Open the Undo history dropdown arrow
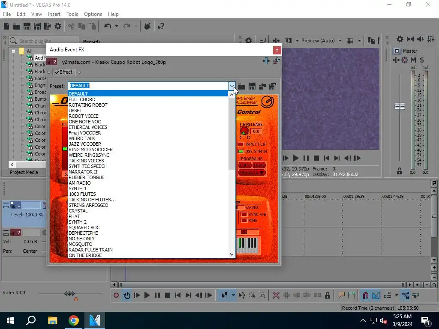Screen dimensions: 439x329 [x=117, y=26]
